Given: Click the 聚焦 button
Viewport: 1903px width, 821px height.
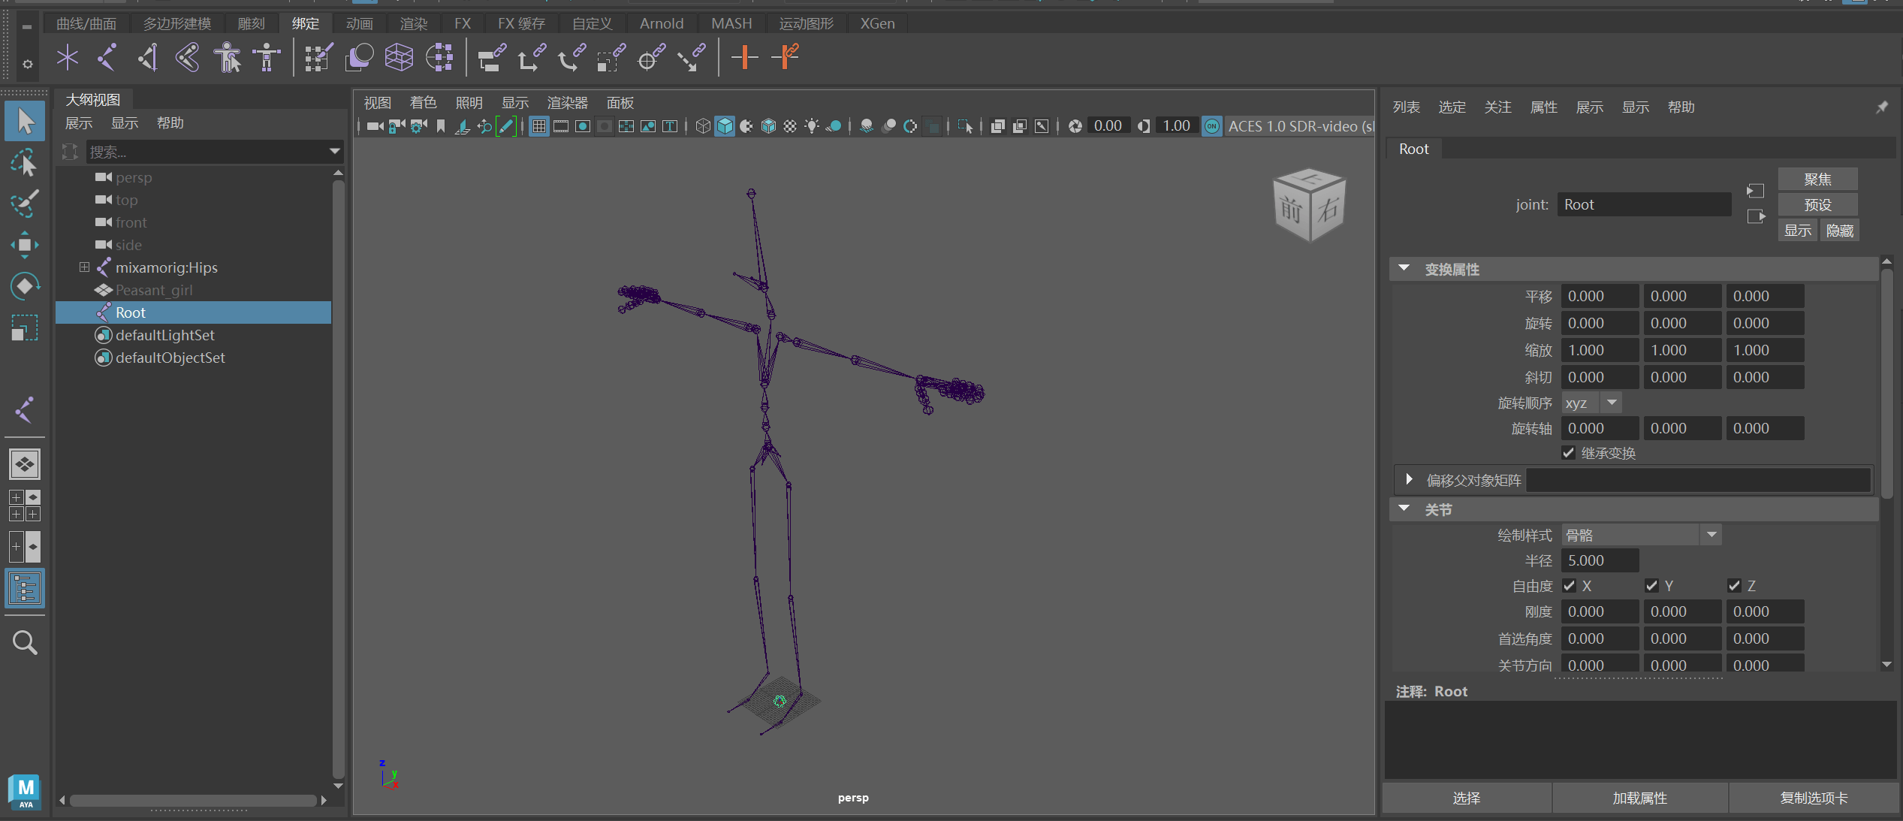Looking at the screenshot, I should point(1817,180).
